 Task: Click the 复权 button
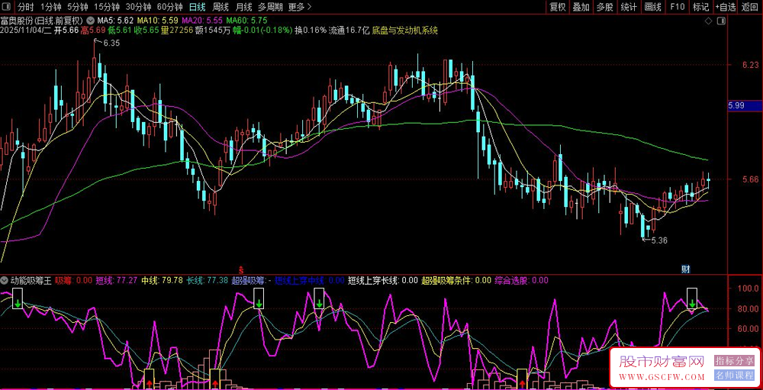click(558, 7)
